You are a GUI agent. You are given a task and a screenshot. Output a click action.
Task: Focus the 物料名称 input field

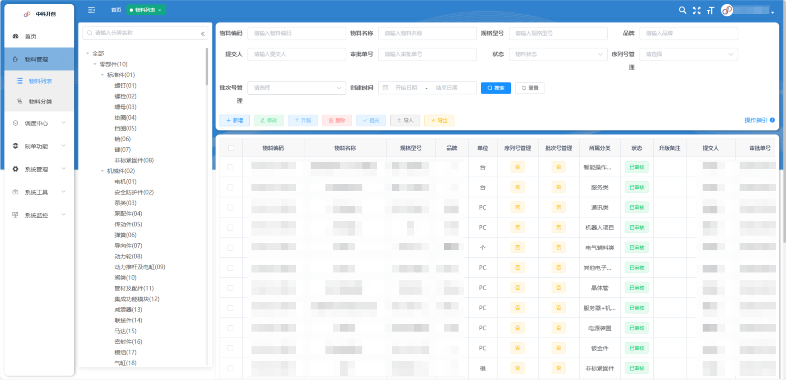[427, 33]
